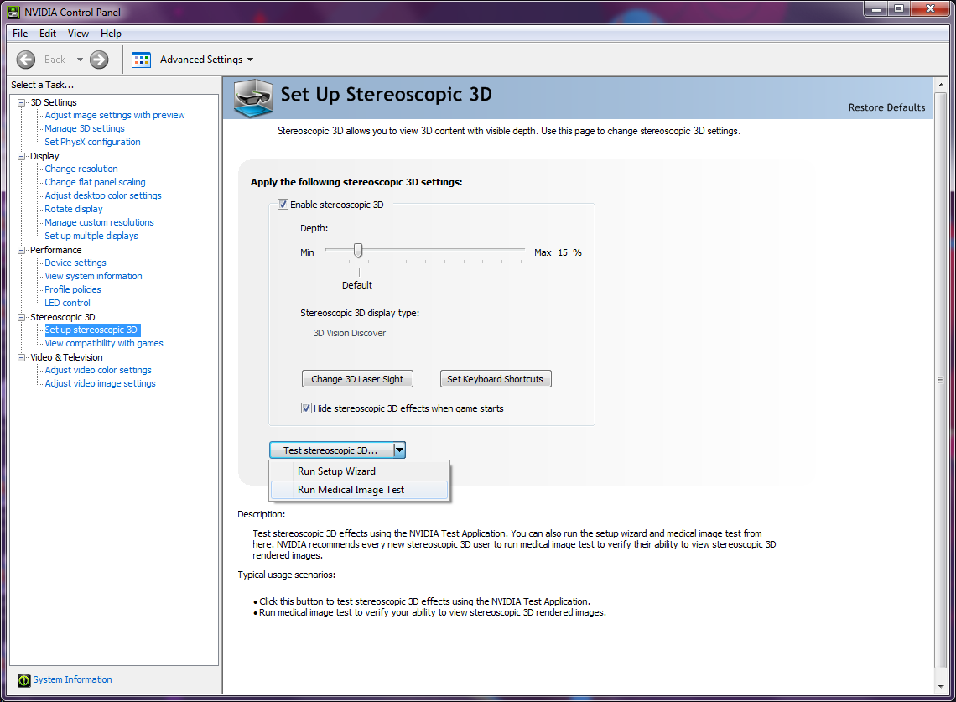The width and height of the screenshot is (956, 702).
Task: Click the 3D glasses header icon
Action: (253, 97)
